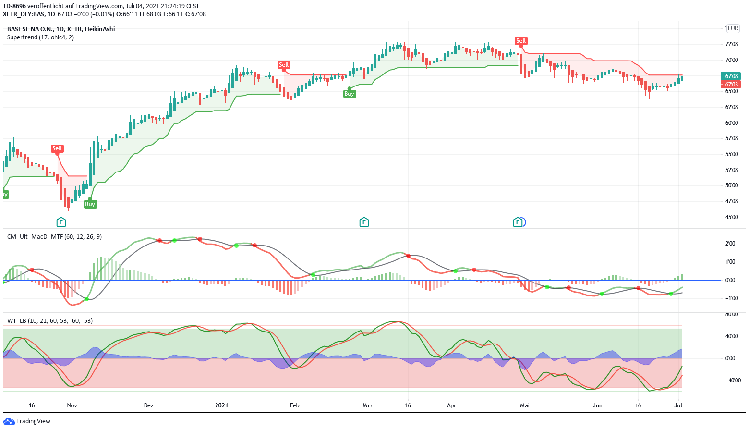
Task: Click the Sell flag above the November candles
Action: click(x=57, y=148)
